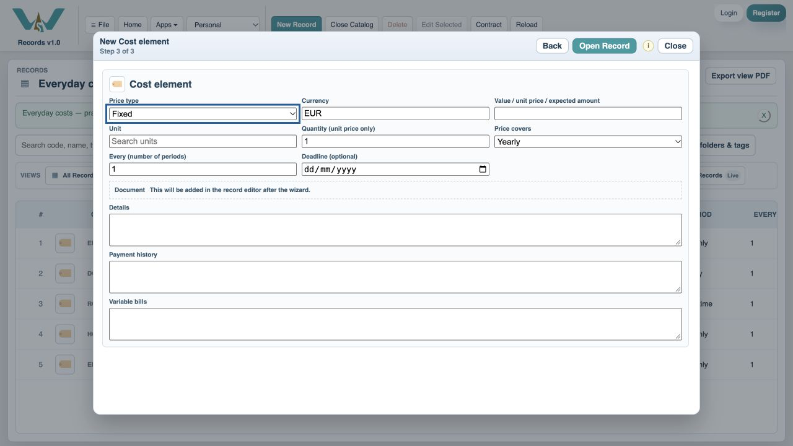
Task: Click the Variable bills text area
Action: [395, 324]
